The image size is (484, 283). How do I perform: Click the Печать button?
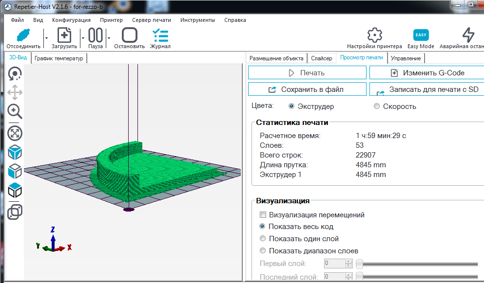(307, 73)
